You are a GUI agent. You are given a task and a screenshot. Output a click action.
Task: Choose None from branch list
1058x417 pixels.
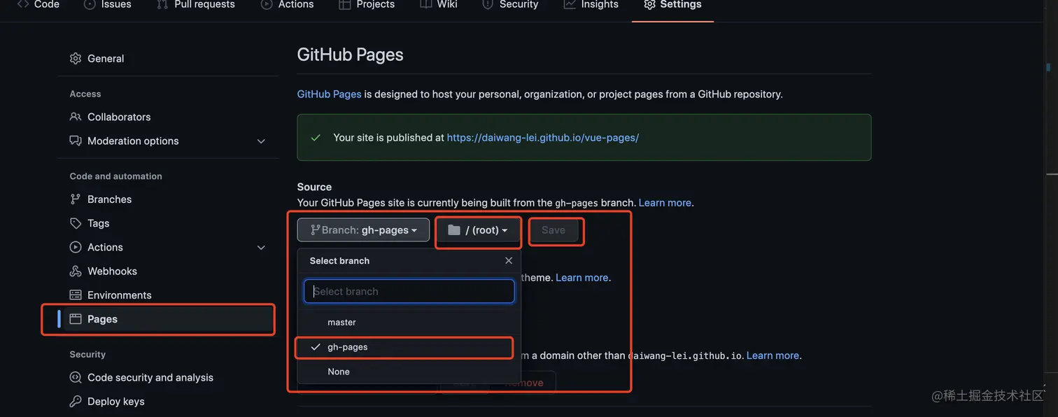(409, 372)
